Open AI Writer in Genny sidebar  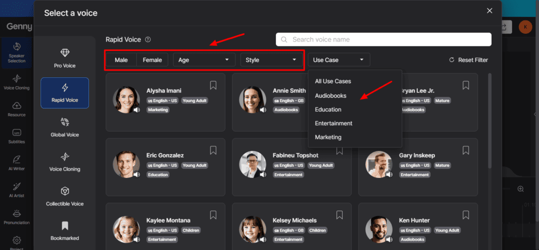click(x=16, y=163)
